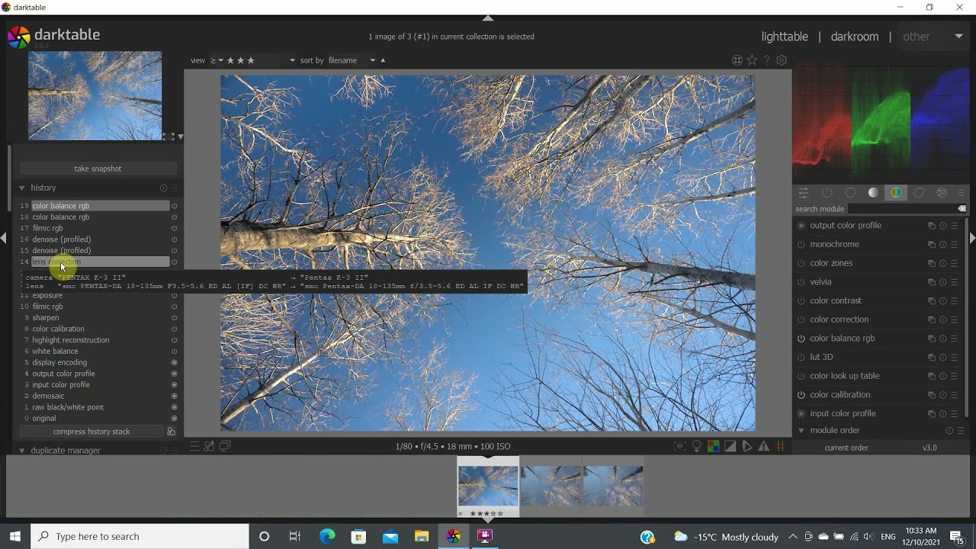Open quick presets menu
The height and width of the screenshot is (549, 976).
point(194,446)
